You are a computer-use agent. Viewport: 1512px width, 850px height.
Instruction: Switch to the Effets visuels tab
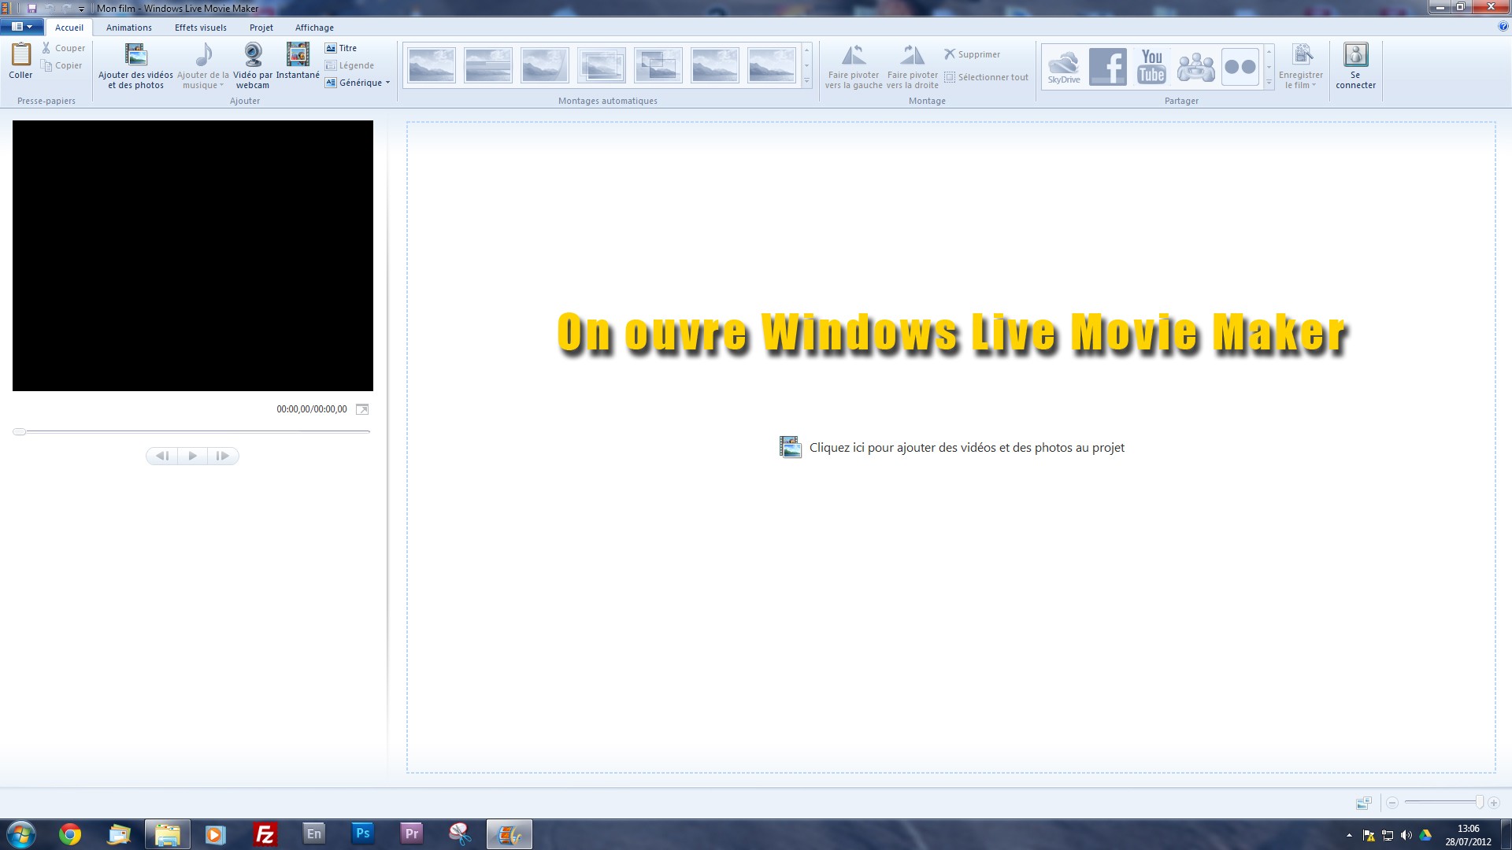[x=201, y=28]
